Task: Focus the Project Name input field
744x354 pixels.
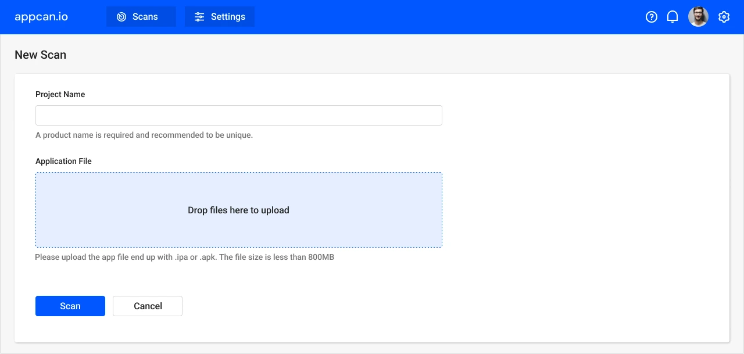Action: 239,115
